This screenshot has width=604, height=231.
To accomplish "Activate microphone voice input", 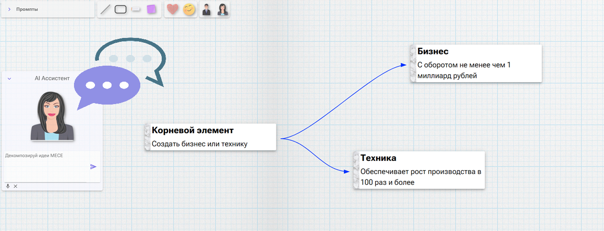I will (x=8, y=186).
